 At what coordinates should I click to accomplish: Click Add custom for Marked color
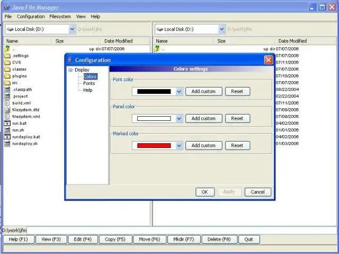click(x=203, y=146)
